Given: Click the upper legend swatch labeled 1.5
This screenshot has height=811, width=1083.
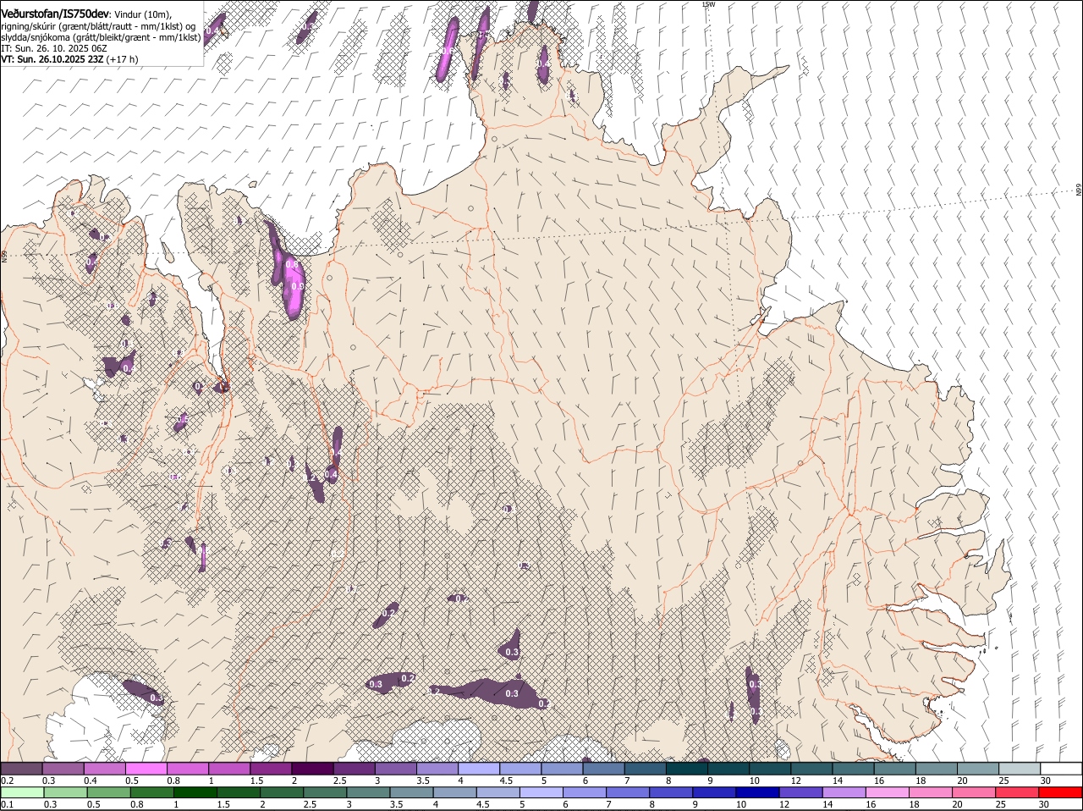Looking at the screenshot, I should (271, 769).
